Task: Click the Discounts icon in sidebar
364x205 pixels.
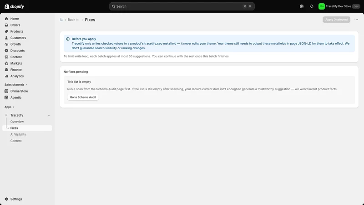Action: 6,51
